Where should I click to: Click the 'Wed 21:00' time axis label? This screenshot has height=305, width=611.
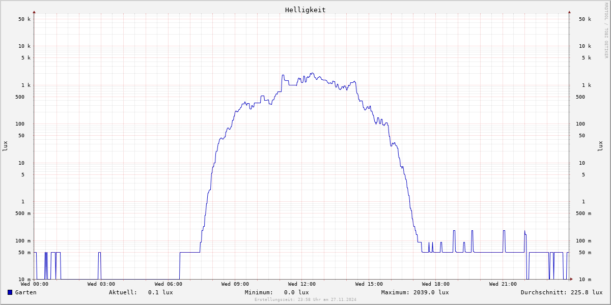click(x=503, y=284)
